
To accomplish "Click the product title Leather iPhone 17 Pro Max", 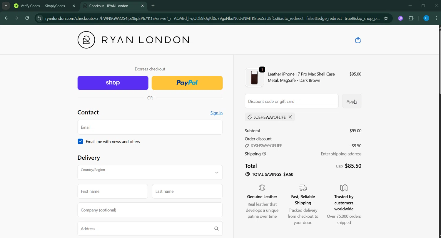I will [x=301, y=77].
